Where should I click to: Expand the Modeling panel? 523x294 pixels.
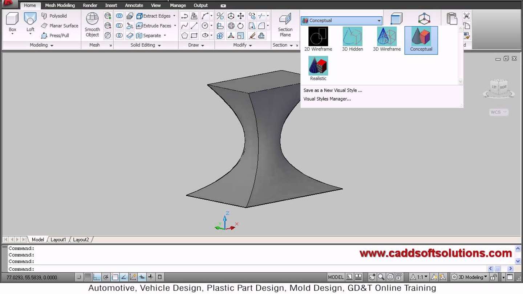pyautogui.click(x=41, y=45)
